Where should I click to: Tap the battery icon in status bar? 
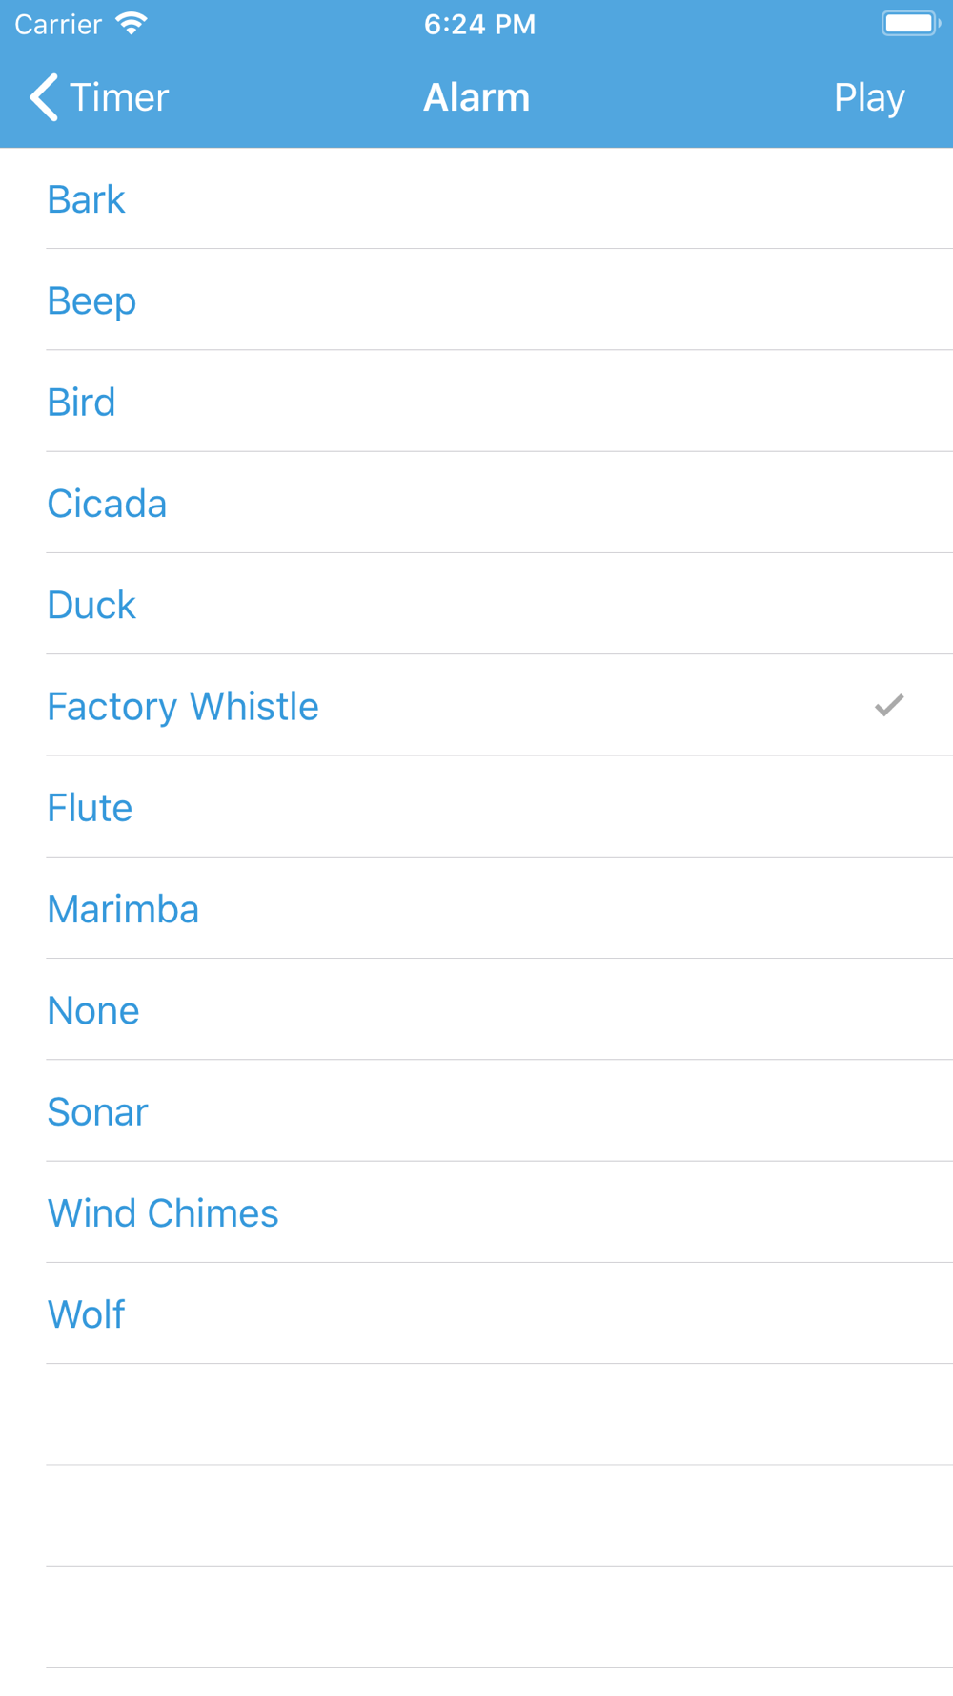coord(911,24)
